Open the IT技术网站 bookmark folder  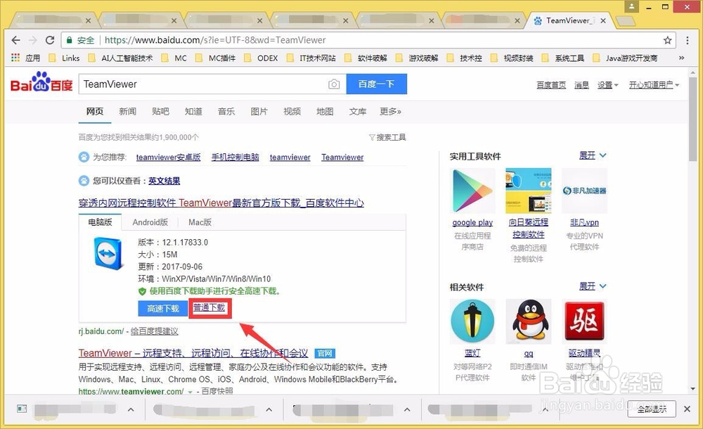pos(311,58)
